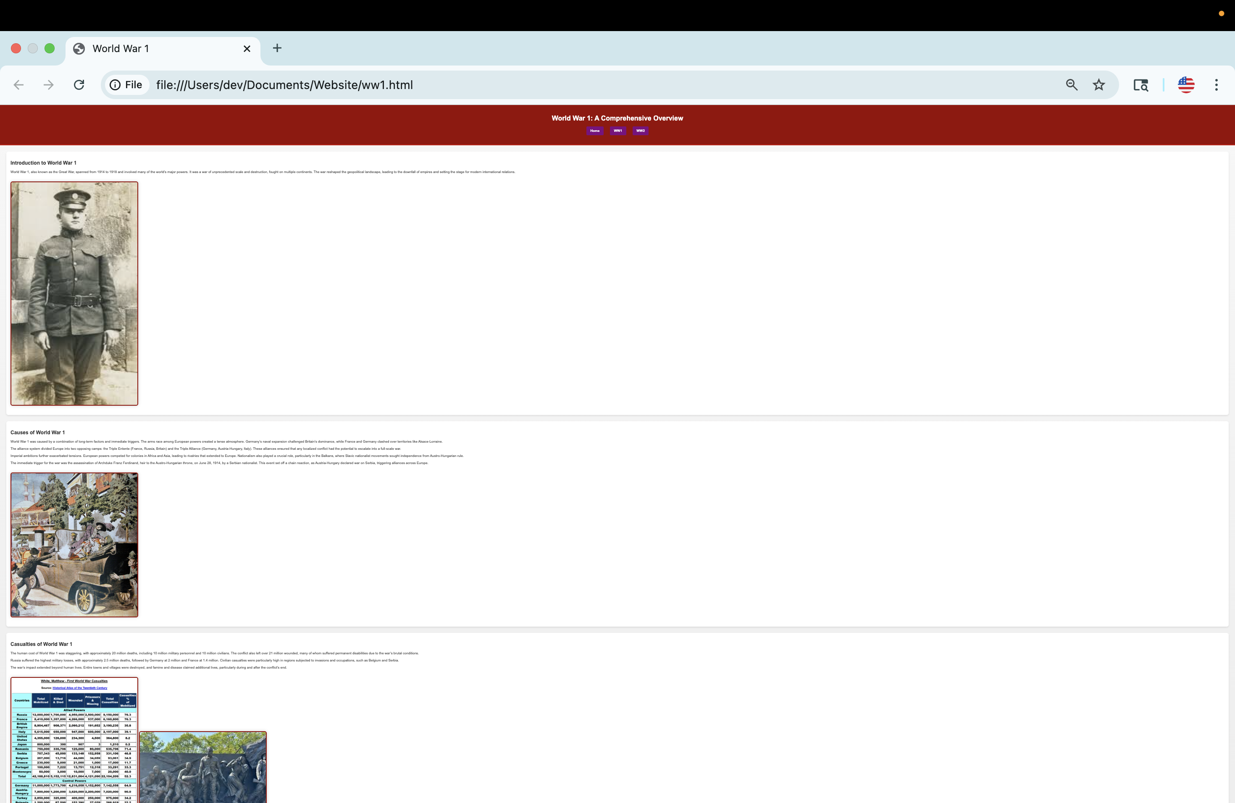
Task: Click the Historical Atlas of Twentieth Century link
Action: [x=80, y=688]
